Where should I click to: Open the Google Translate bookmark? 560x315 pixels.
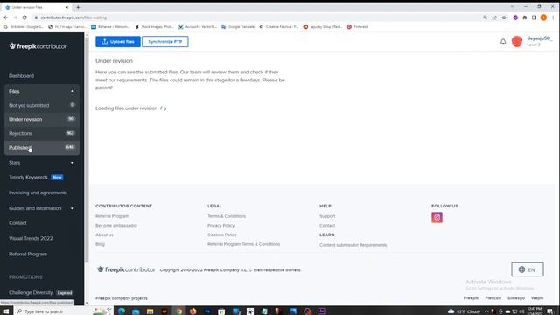(238, 27)
